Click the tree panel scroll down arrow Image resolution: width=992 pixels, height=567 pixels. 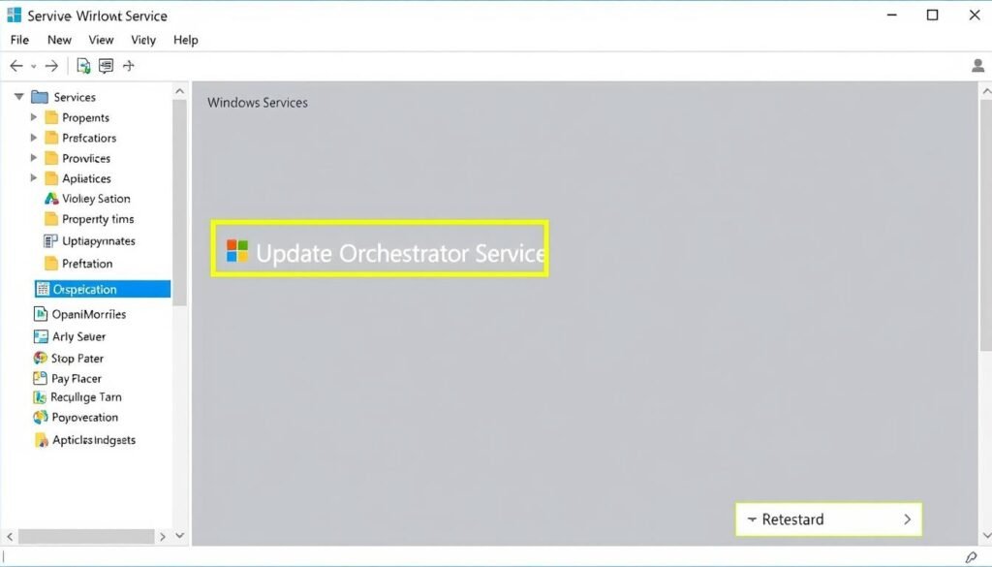pos(179,536)
